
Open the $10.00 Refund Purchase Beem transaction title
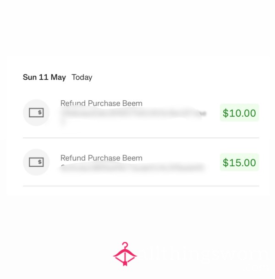pyautogui.click(x=101, y=104)
